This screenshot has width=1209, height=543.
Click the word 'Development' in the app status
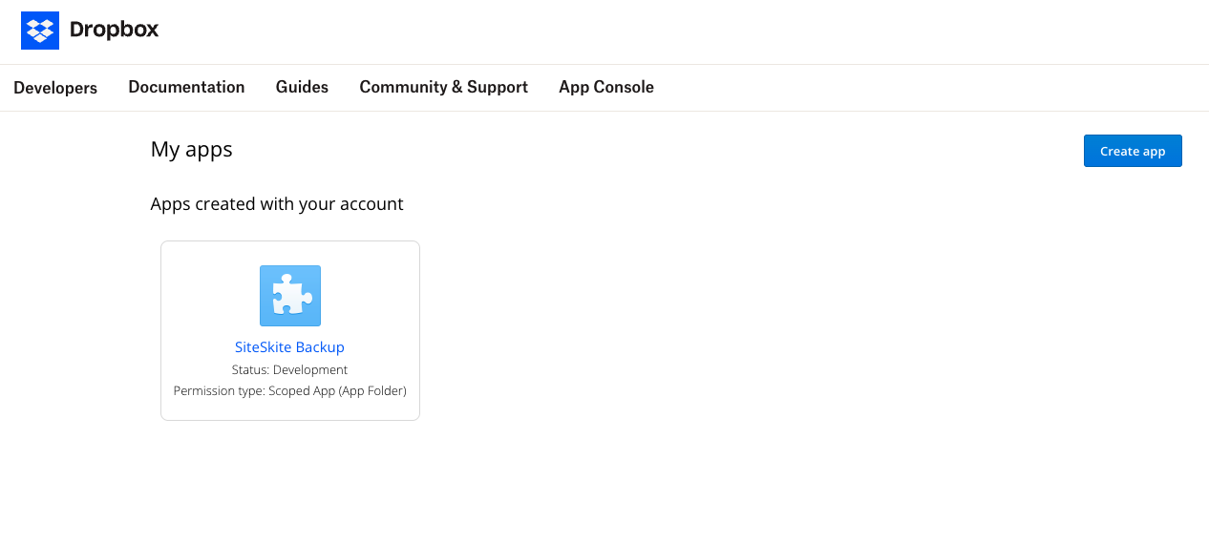310,370
